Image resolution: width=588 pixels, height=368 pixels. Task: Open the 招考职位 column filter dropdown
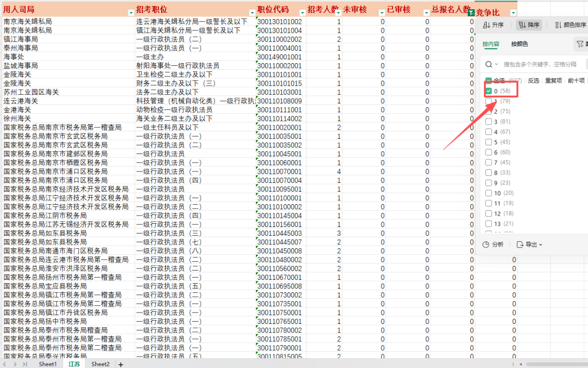point(252,12)
